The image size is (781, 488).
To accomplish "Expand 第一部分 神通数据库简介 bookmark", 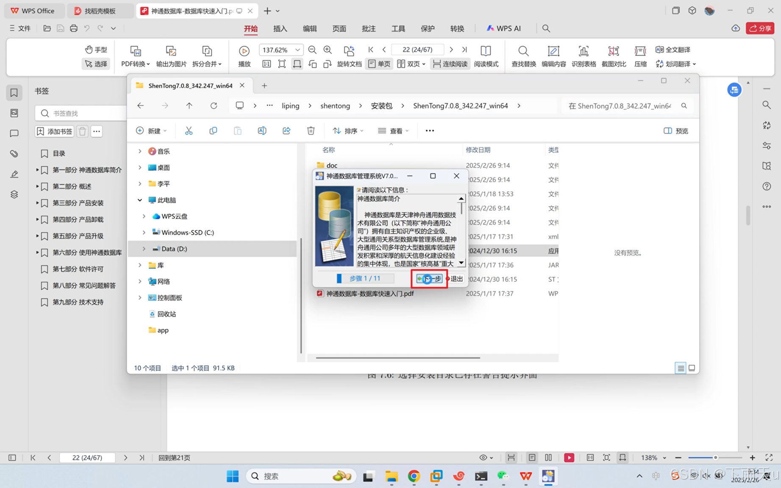I will click(37, 170).
